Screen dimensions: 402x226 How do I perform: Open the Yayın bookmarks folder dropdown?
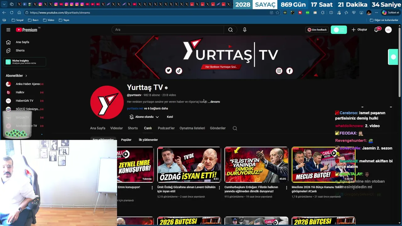(64, 20)
